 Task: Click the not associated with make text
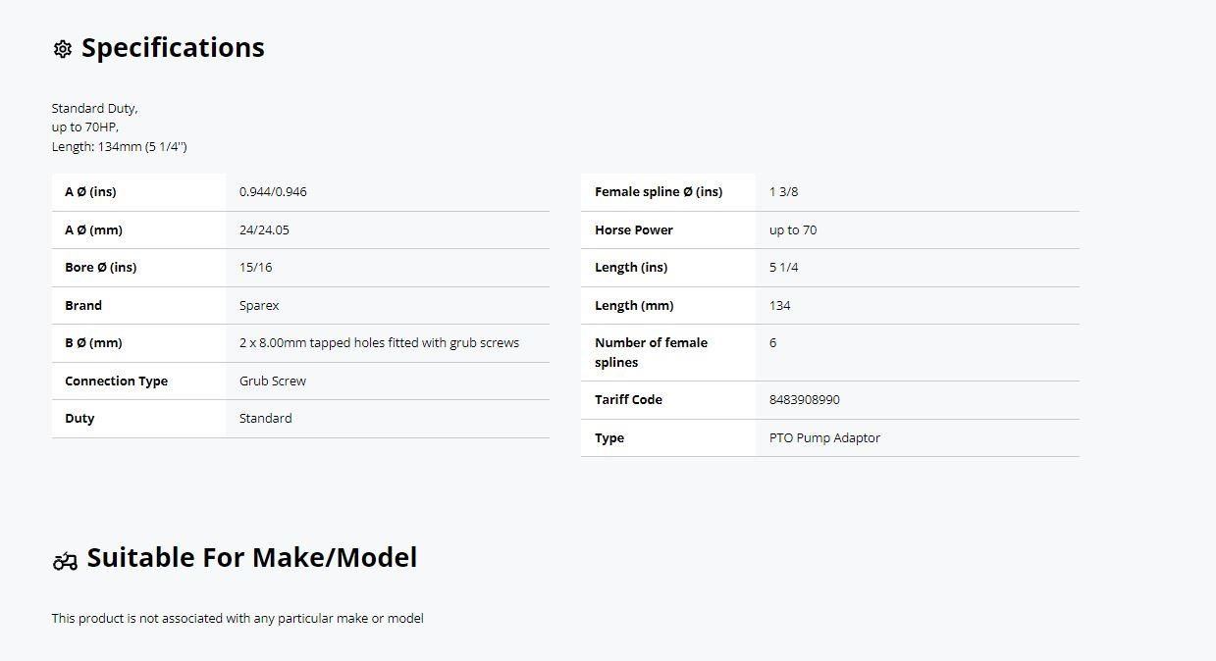[238, 618]
